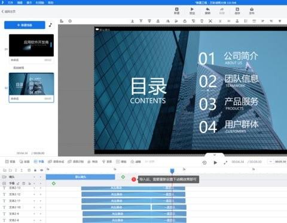The width and height of the screenshot is (287, 223).
Task: Toggle the lock icon in timeline header
Action: pyautogui.click(x=35, y=170)
